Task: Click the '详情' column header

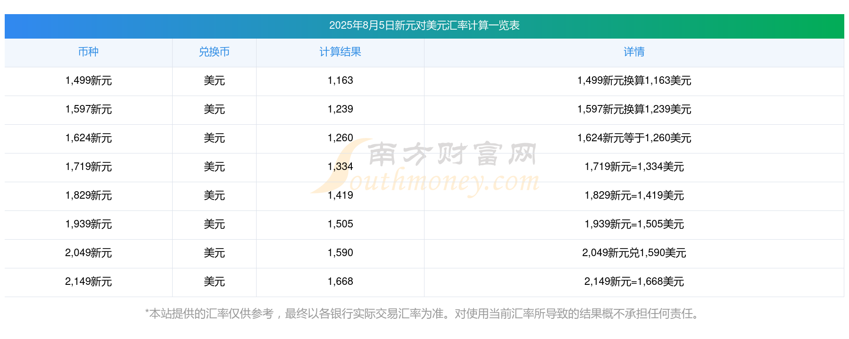Action: [634, 52]
